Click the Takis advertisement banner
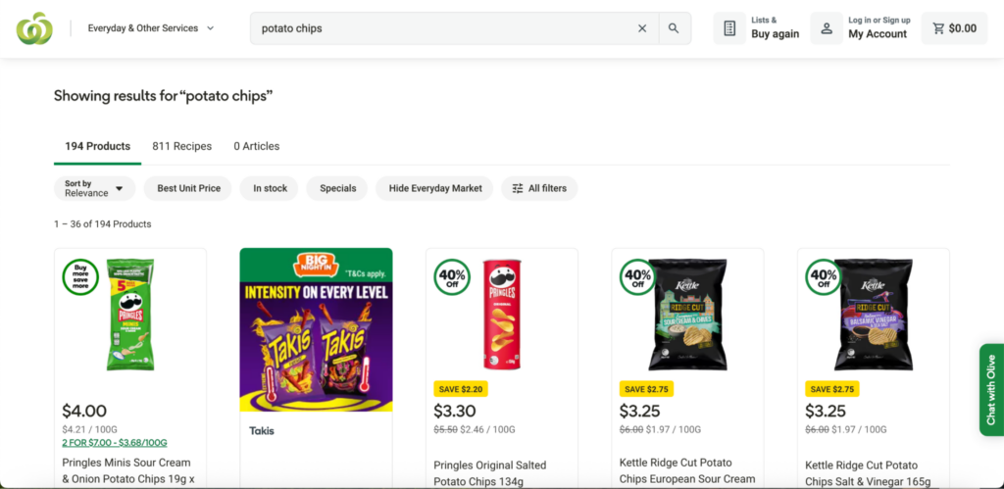1004x489 pixels. [x=317, y=329]
